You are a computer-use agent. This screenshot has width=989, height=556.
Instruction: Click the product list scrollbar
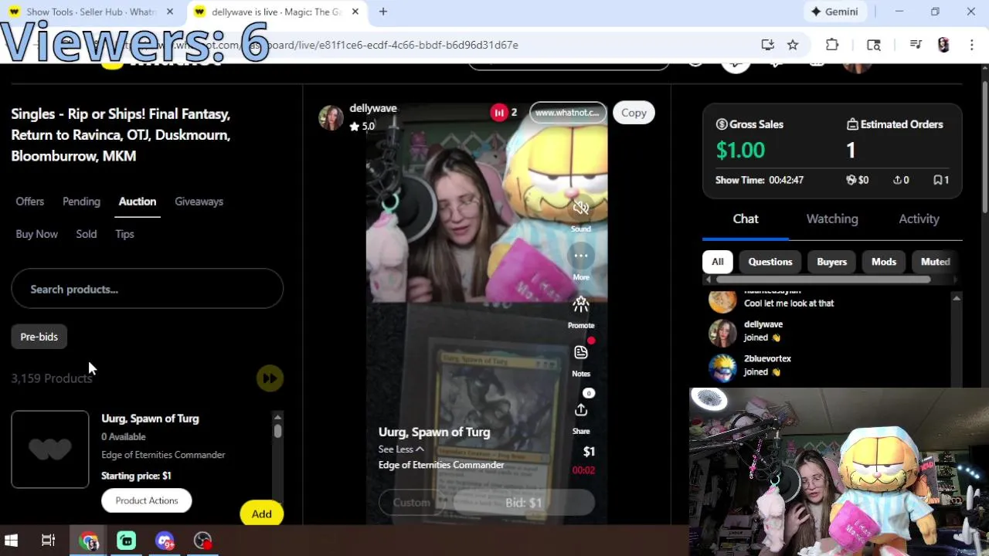tap(277, 431)
